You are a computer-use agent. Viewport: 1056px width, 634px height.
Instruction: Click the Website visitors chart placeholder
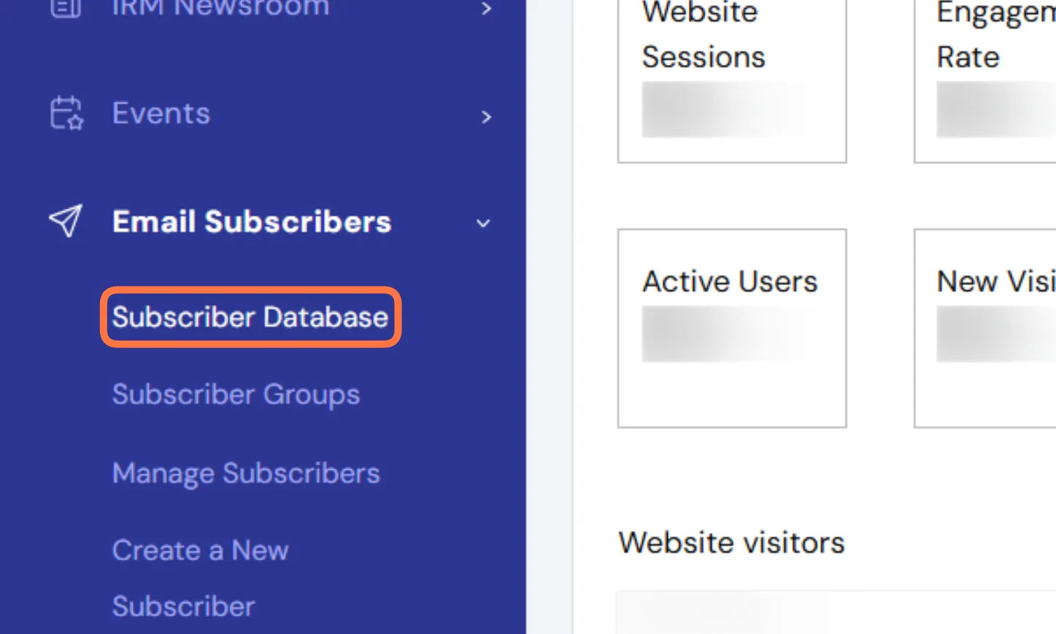coord(832,613)
